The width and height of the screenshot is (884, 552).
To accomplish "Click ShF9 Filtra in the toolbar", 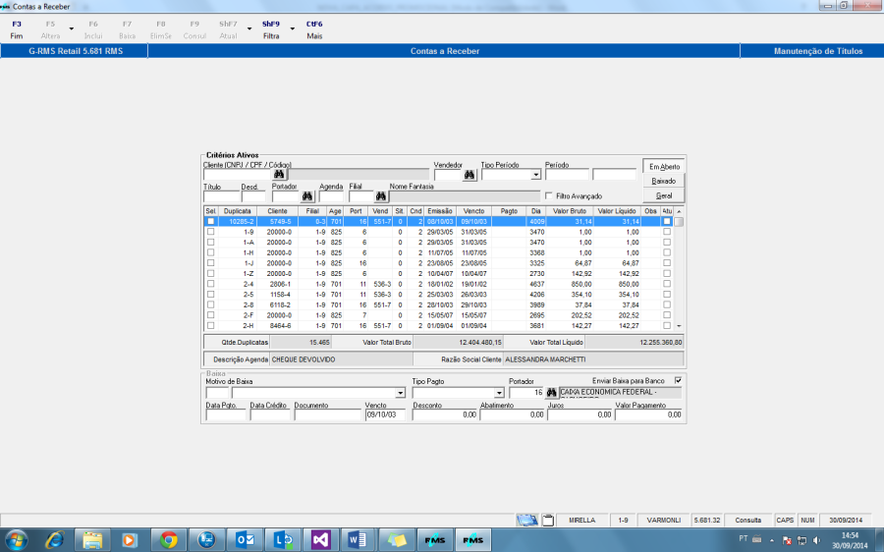I will coord(271,29).
